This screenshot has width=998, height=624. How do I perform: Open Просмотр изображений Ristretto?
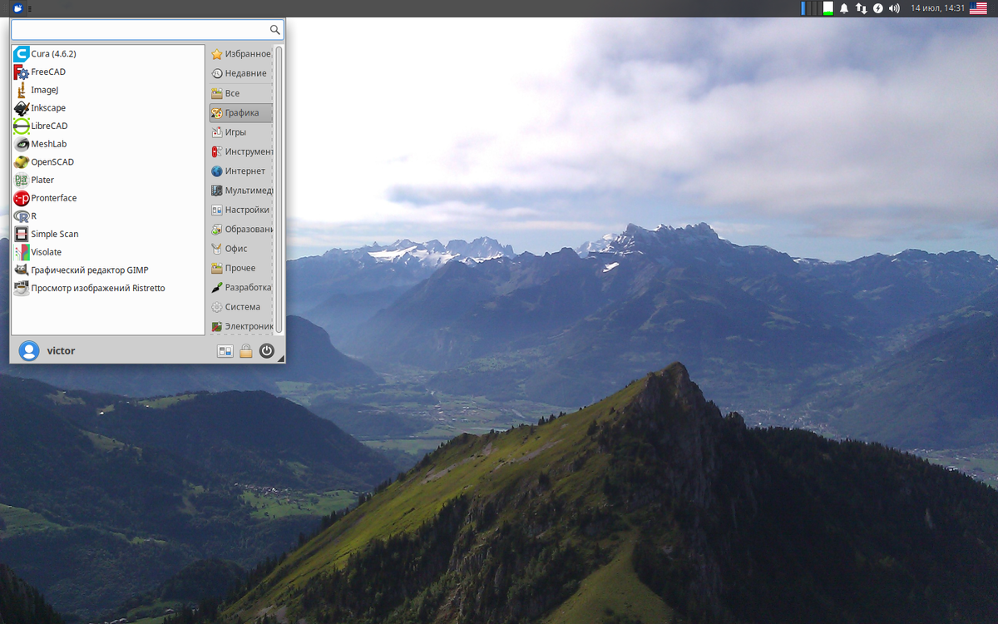point(108,289)
